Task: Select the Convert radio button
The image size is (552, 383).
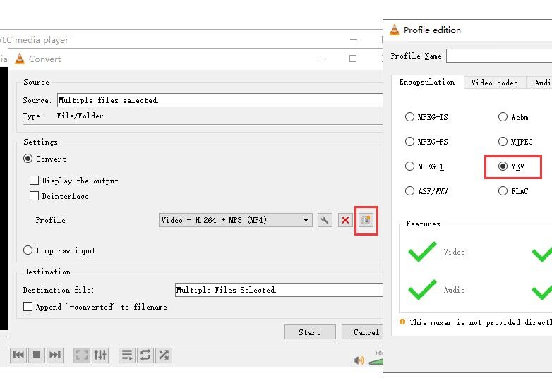Action: 28,159
